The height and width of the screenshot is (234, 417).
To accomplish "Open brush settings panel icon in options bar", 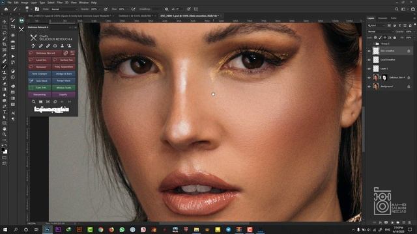I will coord(37,9).
